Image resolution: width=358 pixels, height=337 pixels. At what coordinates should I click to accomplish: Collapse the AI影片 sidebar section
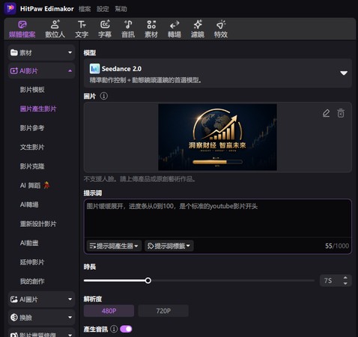coord(70,71)
